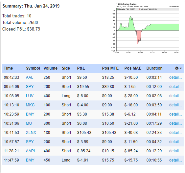Select the $39.80 Pos MFE cell
The height and width of the screenshot is (173, 185).
[108, 87]
